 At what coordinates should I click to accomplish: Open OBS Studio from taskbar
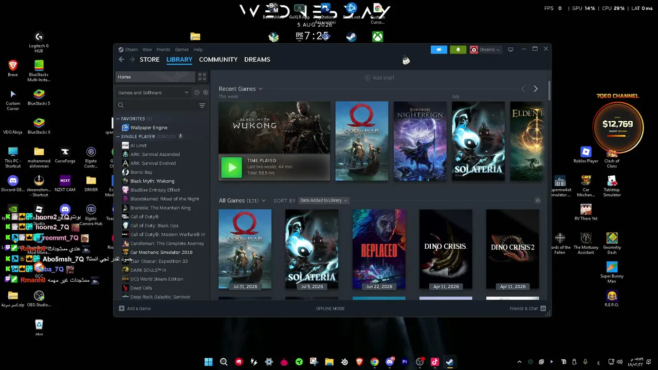coord(419,362)
